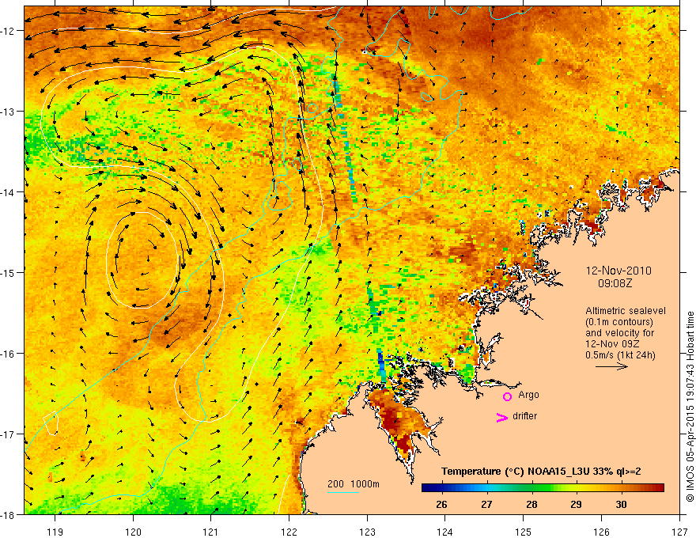
Task: Click the 'Argo' legend label
Action: pyautogui.click(x=528, y=395)
